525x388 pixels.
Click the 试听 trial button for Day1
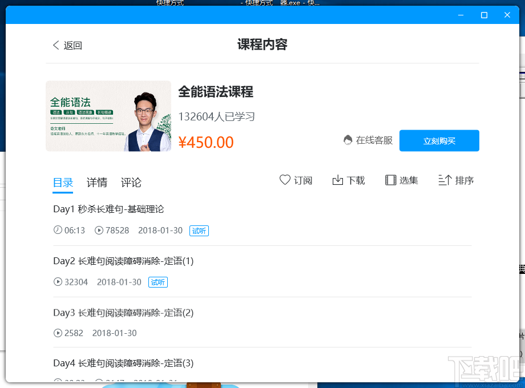point(199,231)
